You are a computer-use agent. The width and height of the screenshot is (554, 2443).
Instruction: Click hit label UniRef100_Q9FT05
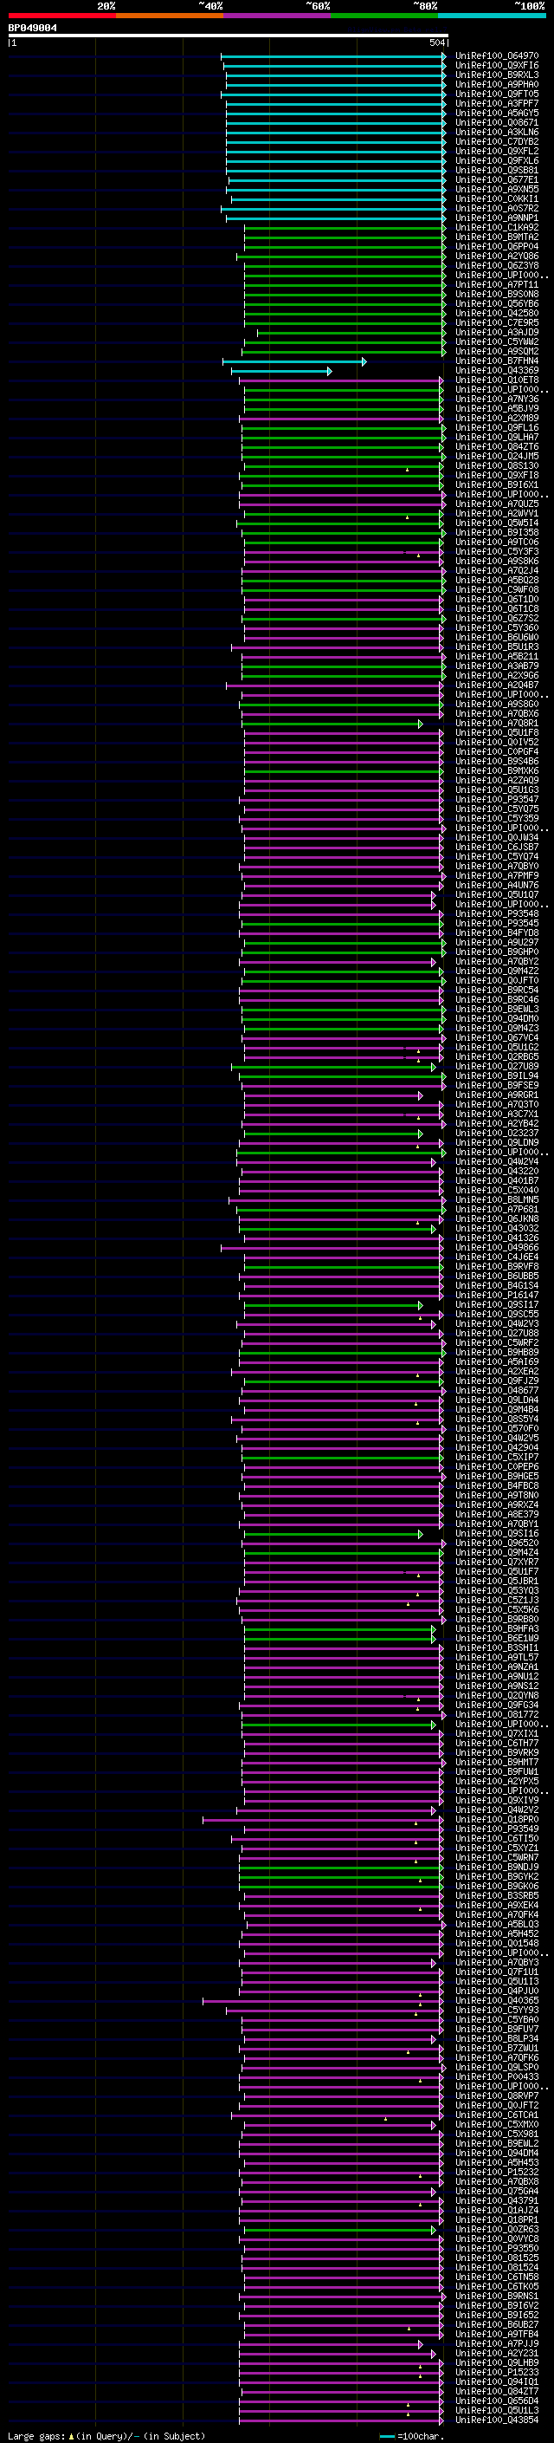click(497, 94)
